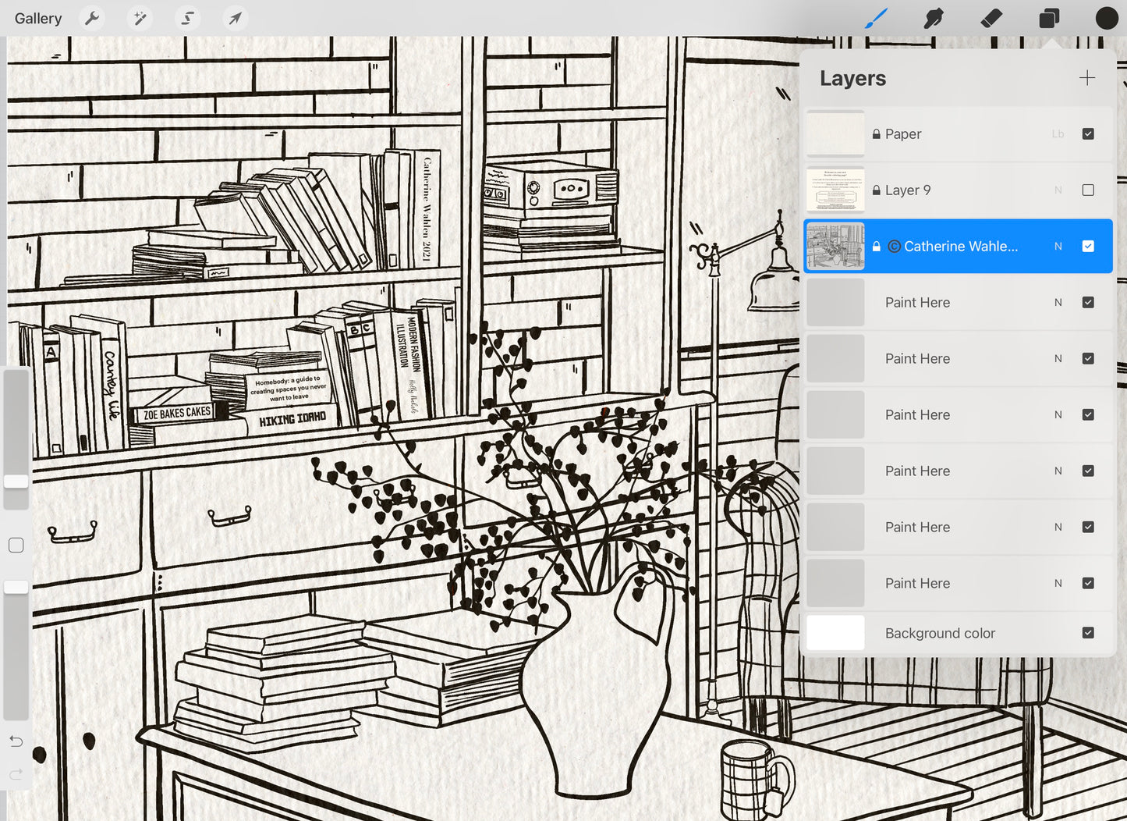Select the Paint brush tool
1127x821 pixels.
[876, 18]
